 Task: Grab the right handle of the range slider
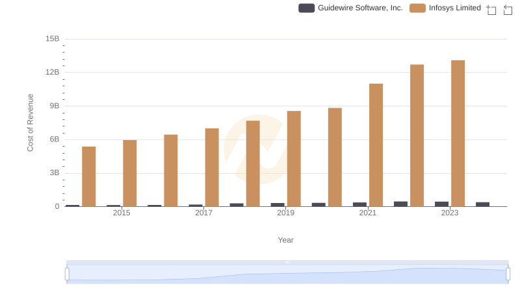[508, 274]
